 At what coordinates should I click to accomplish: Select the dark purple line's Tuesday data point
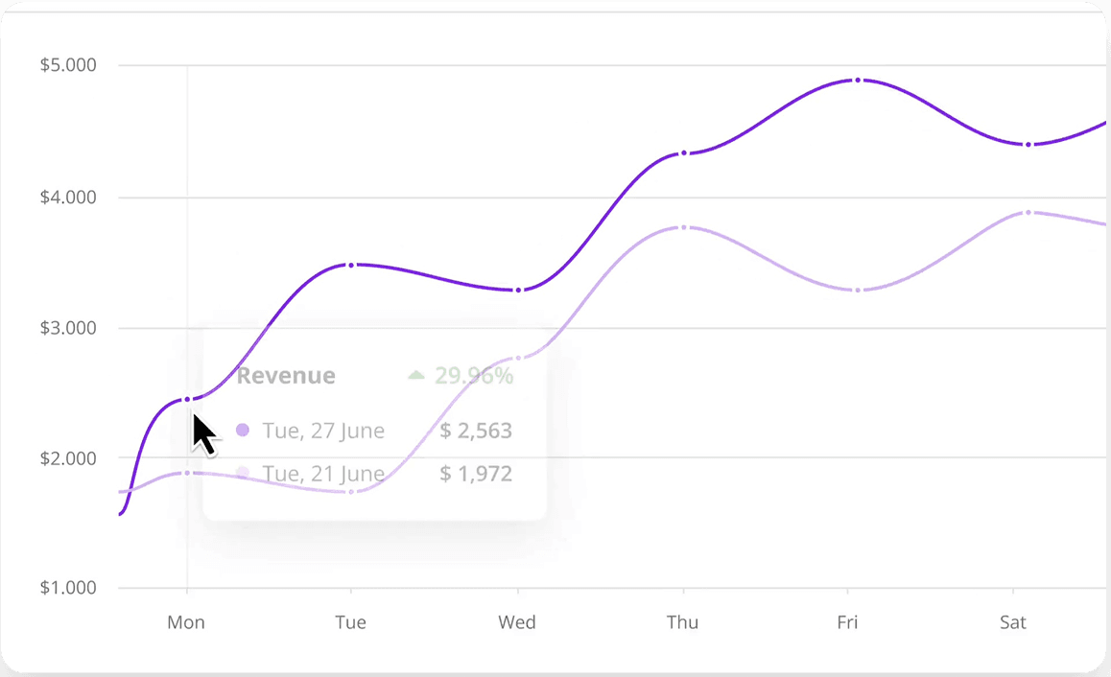point(351,265)
